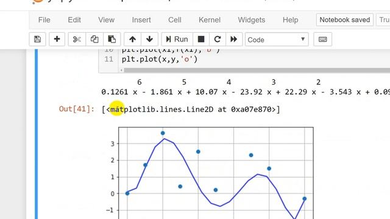Click the horizontal scrollbar under the code cell
The width and height of the screenshot is (390, 219).
pyautogui.click(x=257, y=71)
